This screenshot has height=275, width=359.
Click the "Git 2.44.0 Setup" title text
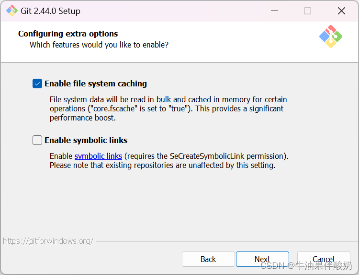50,11
